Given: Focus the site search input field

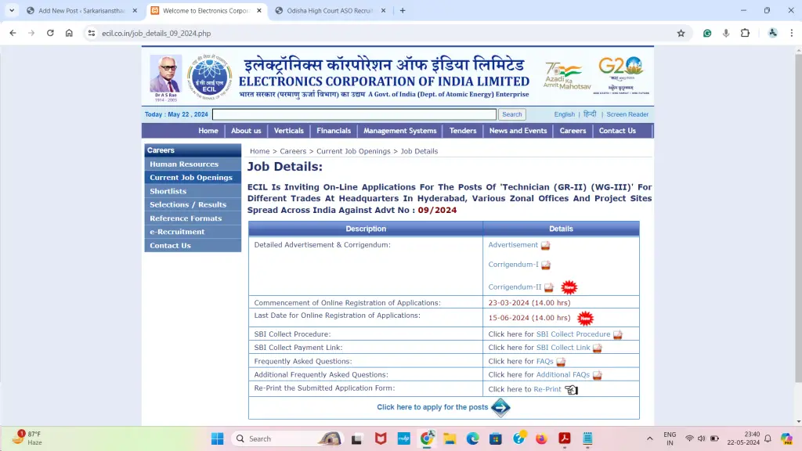Looking at the screenshot, I should click(355, 114).
